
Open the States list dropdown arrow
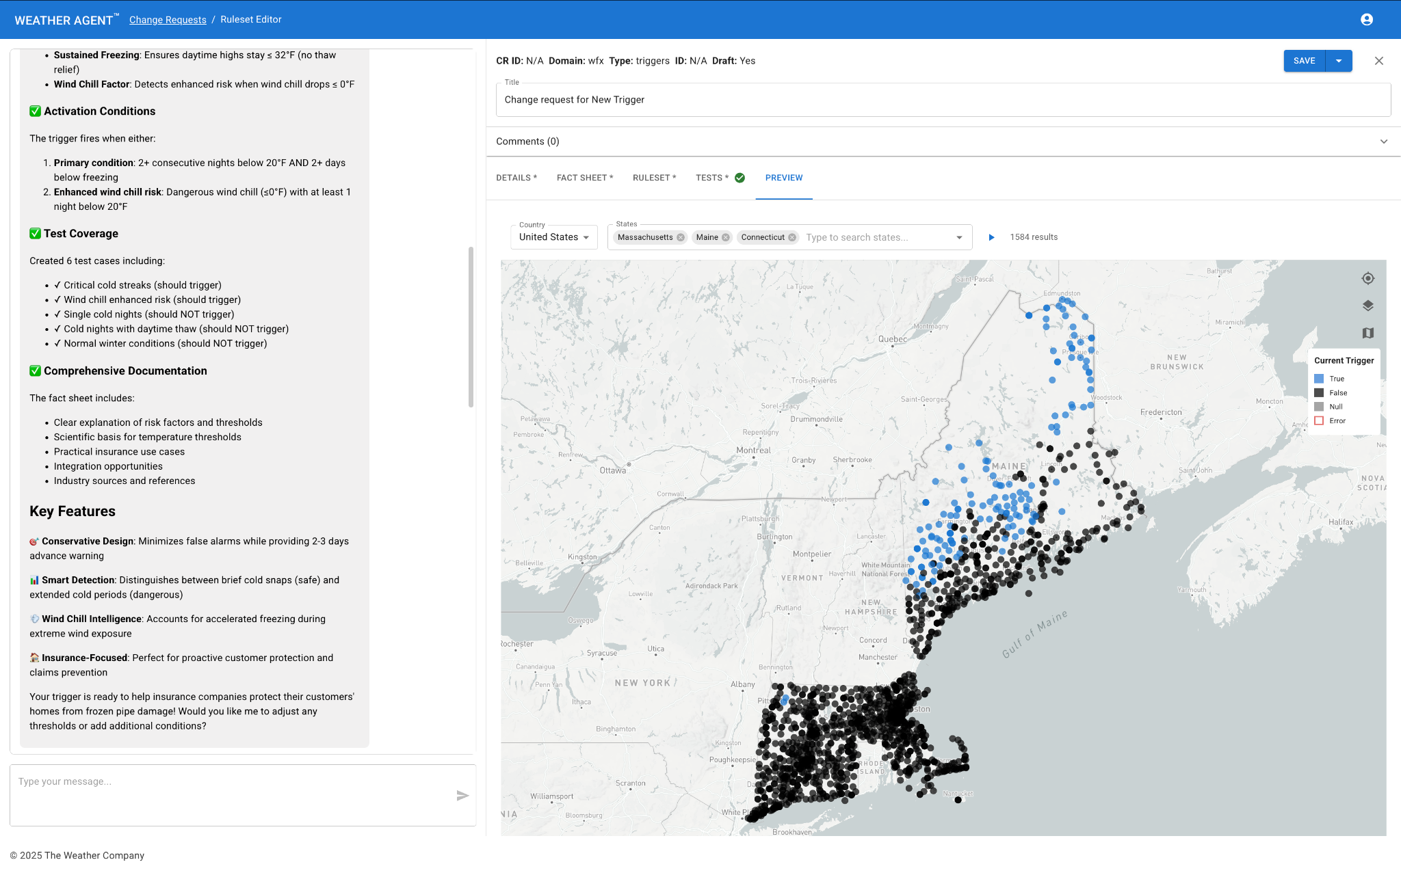pyautogui.click(x=959, y=237)
